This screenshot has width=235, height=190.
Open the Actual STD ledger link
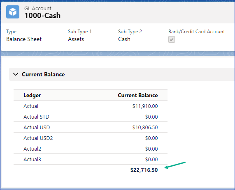(36, 117)
